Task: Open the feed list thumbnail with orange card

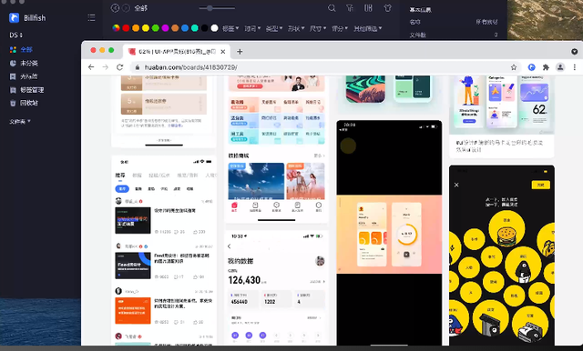Action: click(x=164, y=251)
